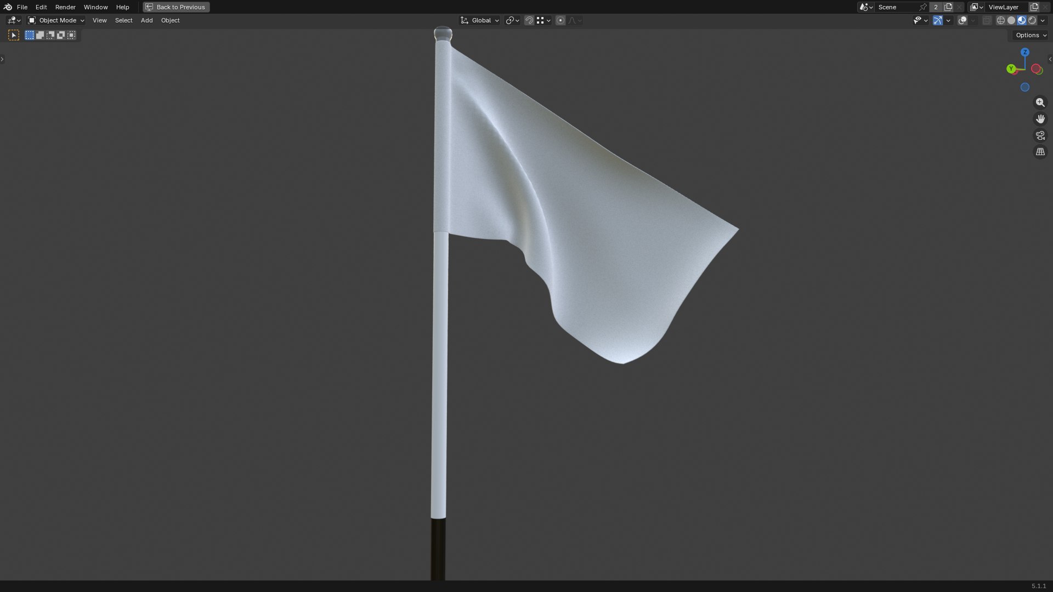Image resolution: width=1053 pixels, height=592 pixels.
Task: Open the gizmo options dropdown arrow
Action: point(948,20)
